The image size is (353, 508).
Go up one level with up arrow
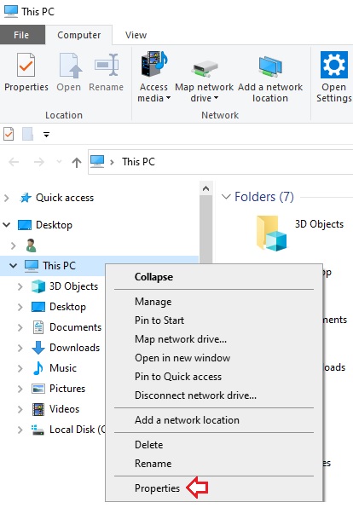77,162
